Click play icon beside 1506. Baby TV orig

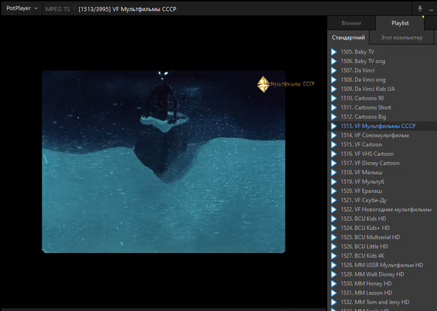coord(334,61)
